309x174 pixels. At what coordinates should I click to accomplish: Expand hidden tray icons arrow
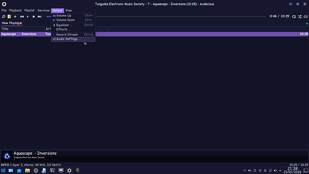click(280, 170)
